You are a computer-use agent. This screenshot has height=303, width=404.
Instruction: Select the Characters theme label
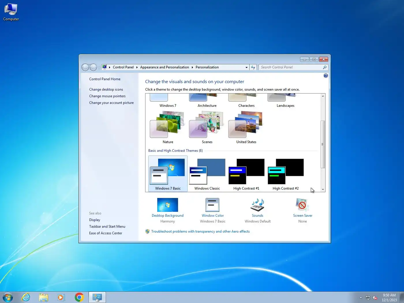point(246,106)
